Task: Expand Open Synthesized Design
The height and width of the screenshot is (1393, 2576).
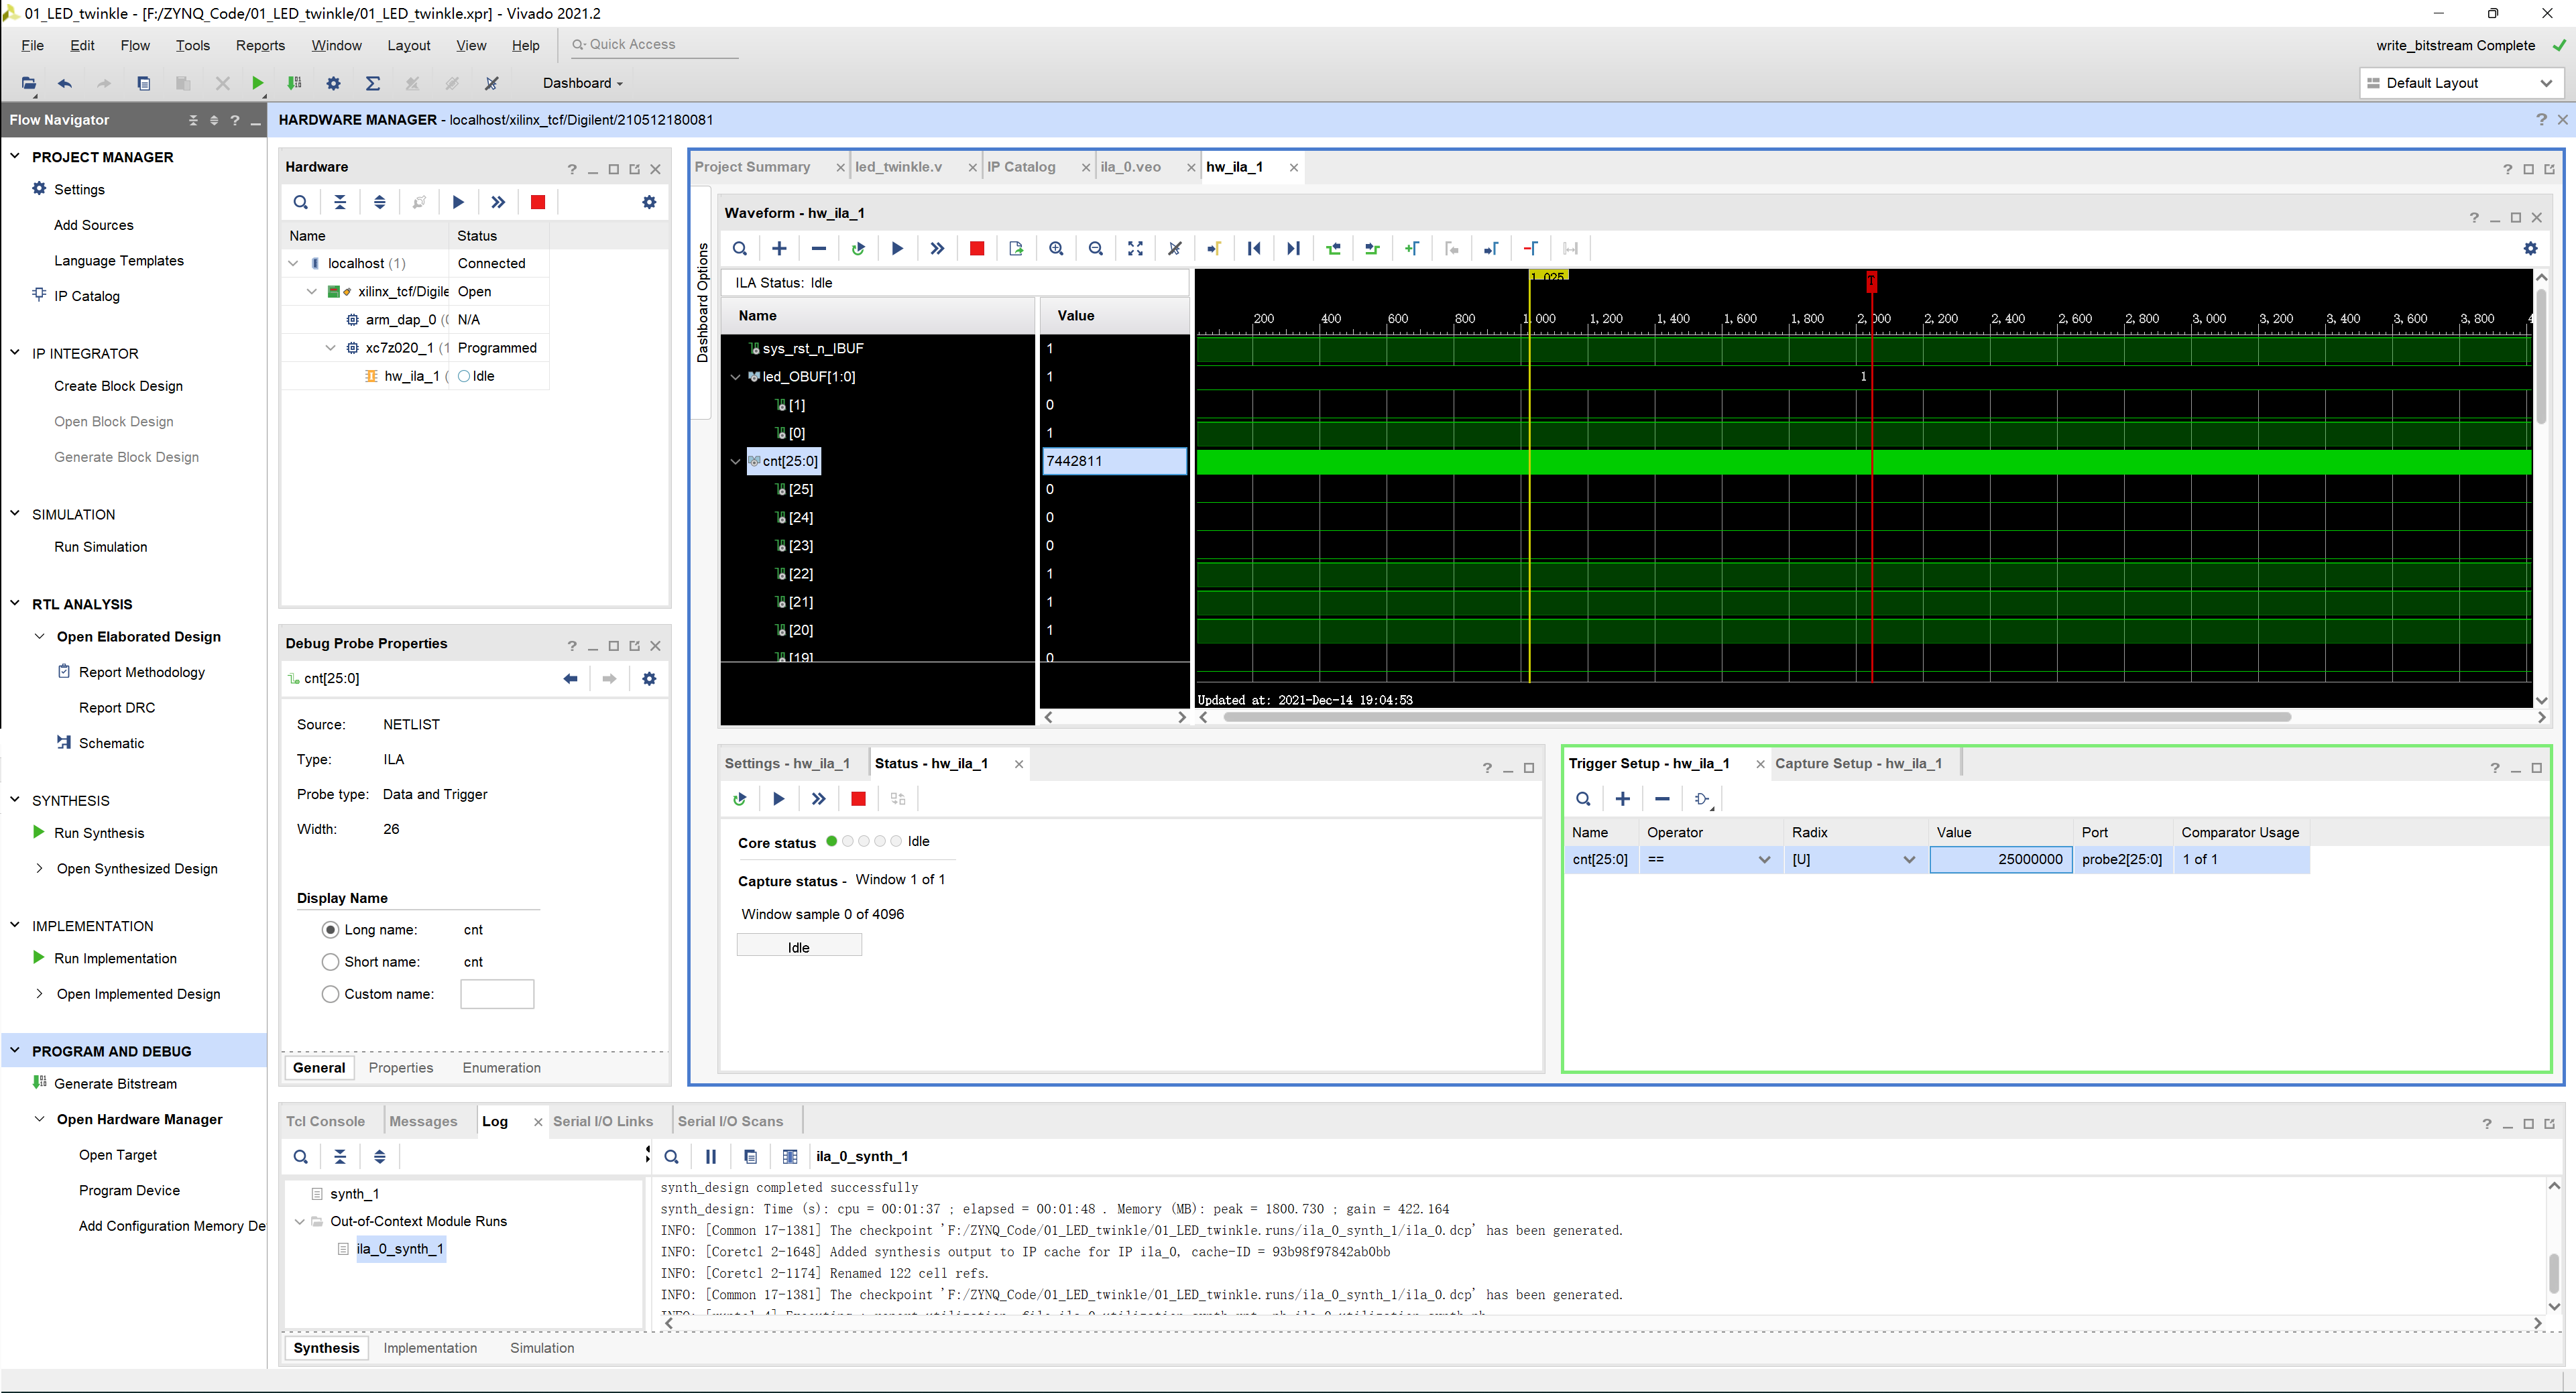Action: coord(39,868)
